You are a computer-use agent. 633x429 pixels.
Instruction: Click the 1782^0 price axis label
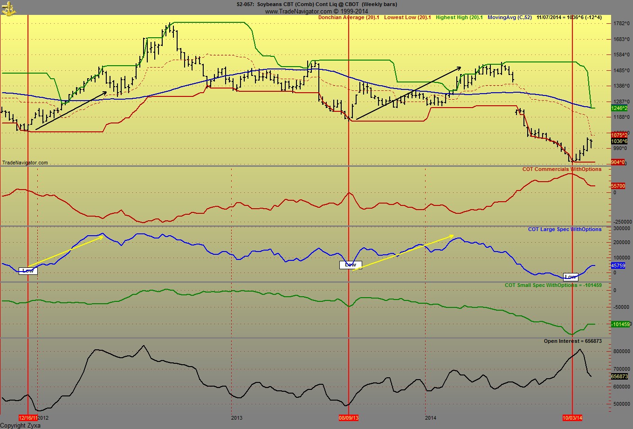coord(620,23)
